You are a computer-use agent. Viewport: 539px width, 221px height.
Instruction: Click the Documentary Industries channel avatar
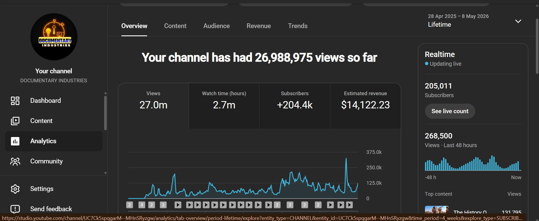(x=54, y=37)
